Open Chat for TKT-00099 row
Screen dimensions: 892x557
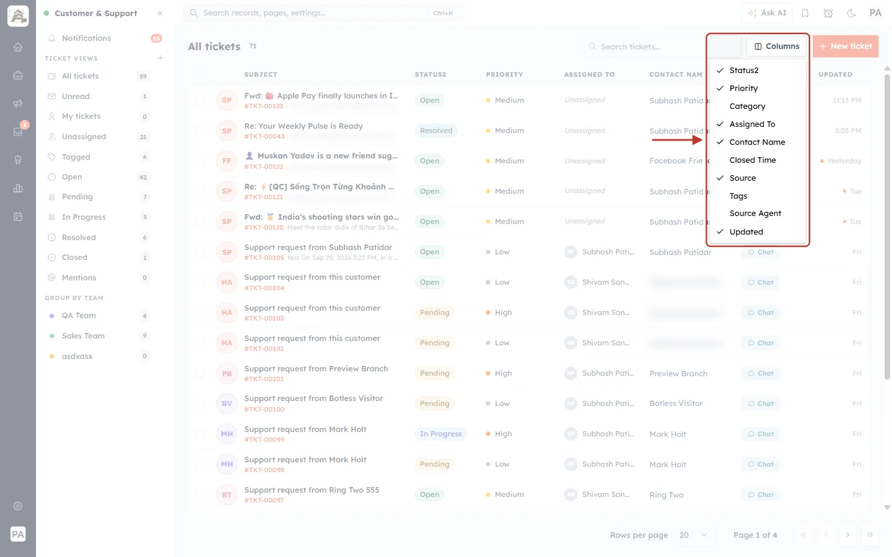(x=761, y=434)
